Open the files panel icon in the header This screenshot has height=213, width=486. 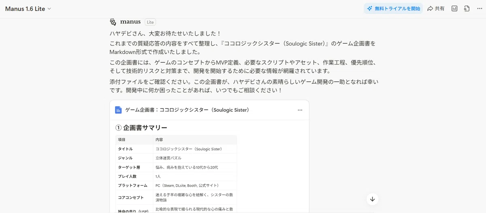pyautogui.click(x=467, y=9)
